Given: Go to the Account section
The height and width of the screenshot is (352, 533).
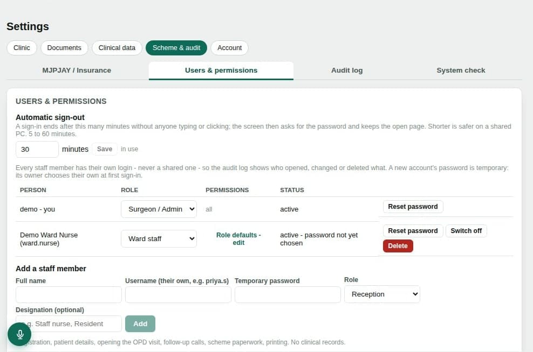Looking at the screenshot, I should [230, 48].
